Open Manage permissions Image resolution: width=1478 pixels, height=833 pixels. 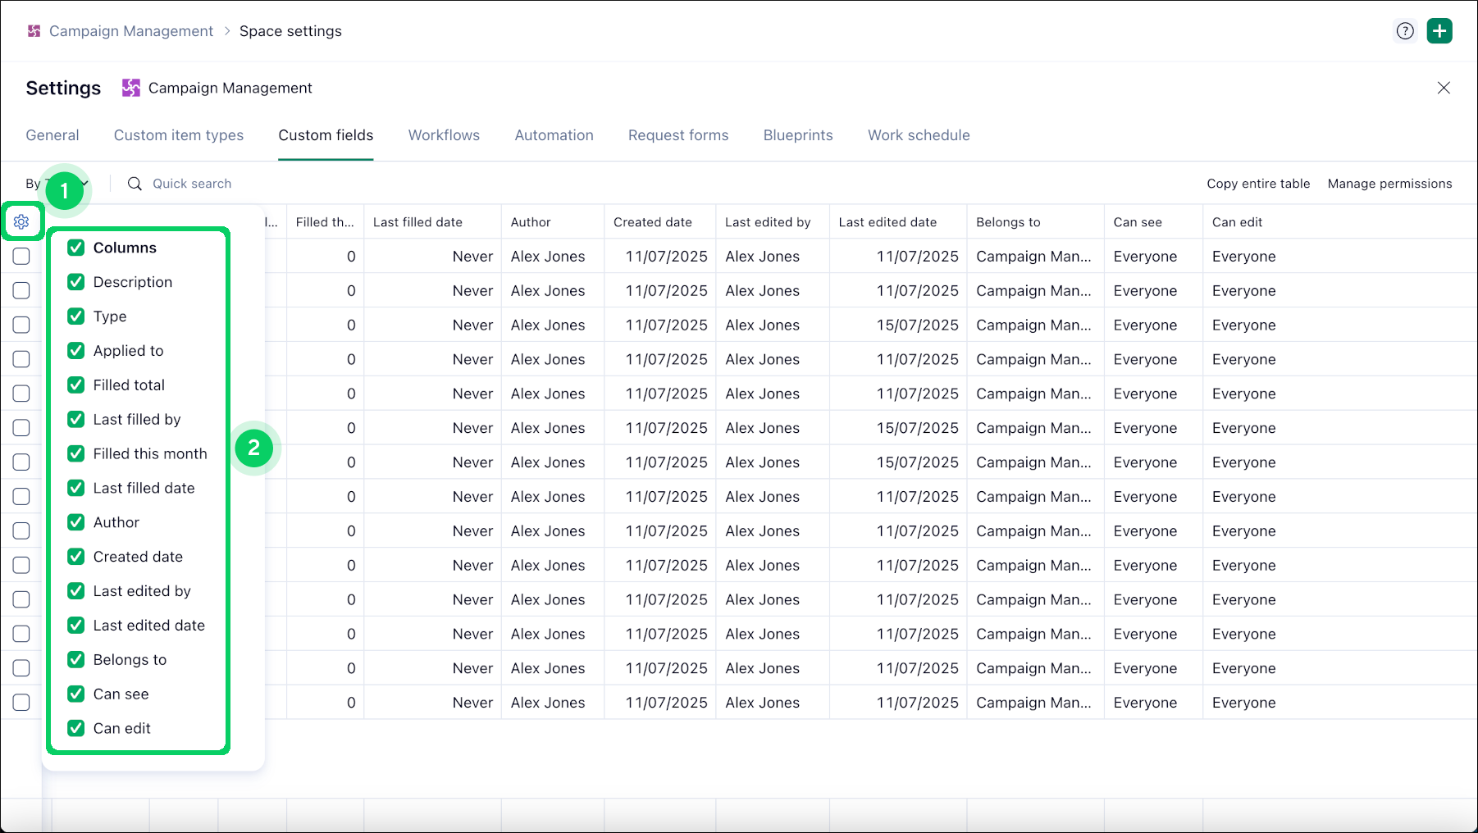click(1389, 184)
